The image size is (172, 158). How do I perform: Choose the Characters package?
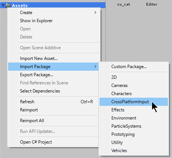click(x=121, y=94)
